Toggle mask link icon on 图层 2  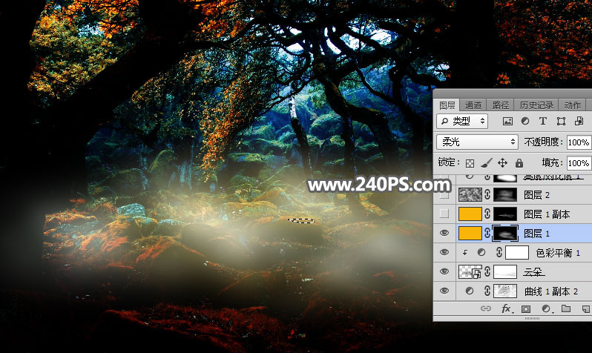(487, 195)
